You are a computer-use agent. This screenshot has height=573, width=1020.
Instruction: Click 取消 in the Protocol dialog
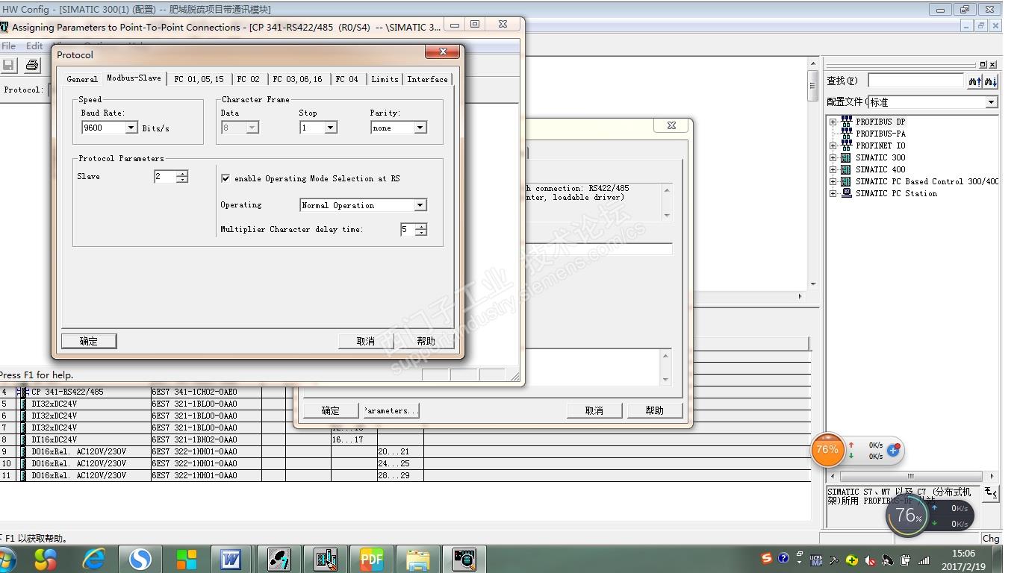[x=366, y=341]
